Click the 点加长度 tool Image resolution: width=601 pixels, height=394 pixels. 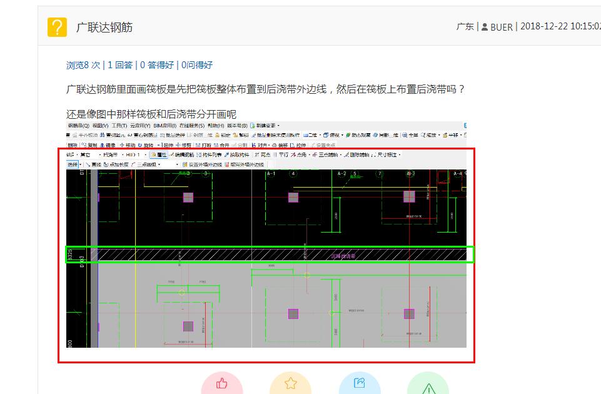pos(116,164)
